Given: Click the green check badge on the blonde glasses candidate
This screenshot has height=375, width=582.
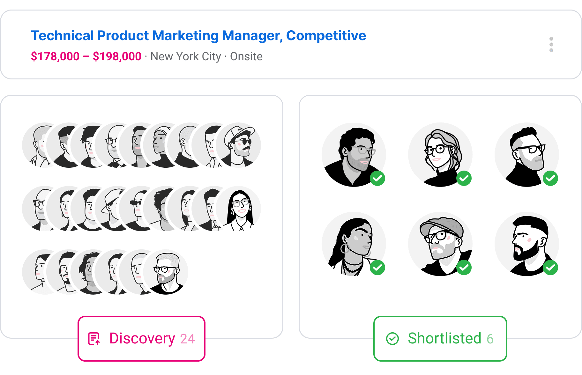Looking at the screenshot, I should point(465,179).
